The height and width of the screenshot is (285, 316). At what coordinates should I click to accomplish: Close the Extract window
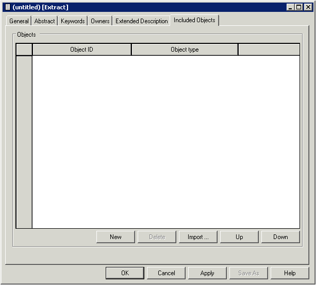[308, 7]
